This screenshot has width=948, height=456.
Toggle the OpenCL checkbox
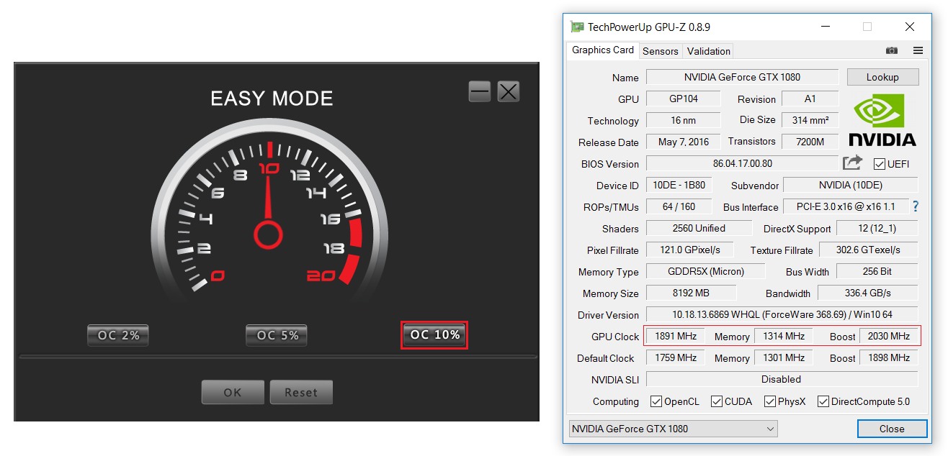pyautogui.click(x=656, y=401)
